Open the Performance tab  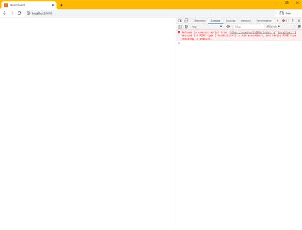point(264,20)
